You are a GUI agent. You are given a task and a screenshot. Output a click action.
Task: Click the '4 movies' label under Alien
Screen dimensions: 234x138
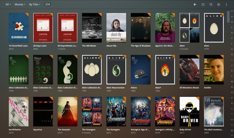pos(184,49)
